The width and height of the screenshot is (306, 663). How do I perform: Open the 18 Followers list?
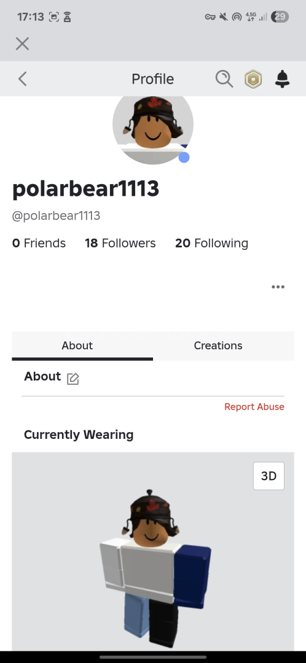120,243
